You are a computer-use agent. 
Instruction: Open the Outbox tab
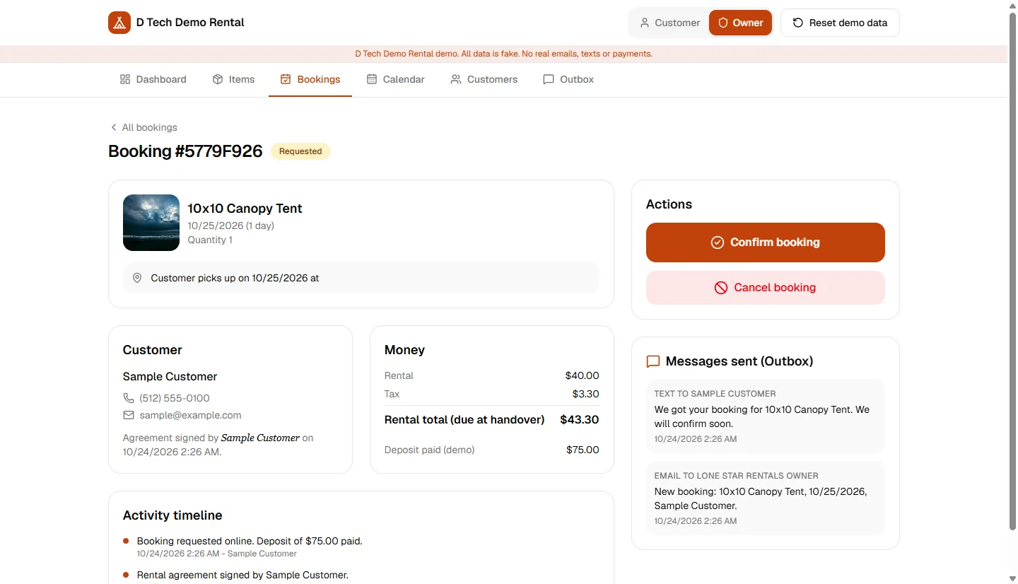568,79
